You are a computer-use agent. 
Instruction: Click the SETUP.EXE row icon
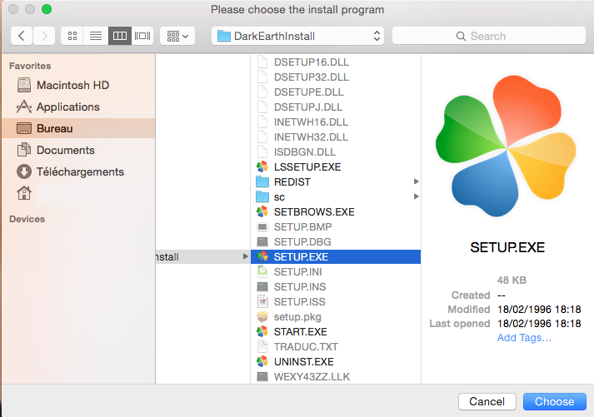tap(262, 256)
